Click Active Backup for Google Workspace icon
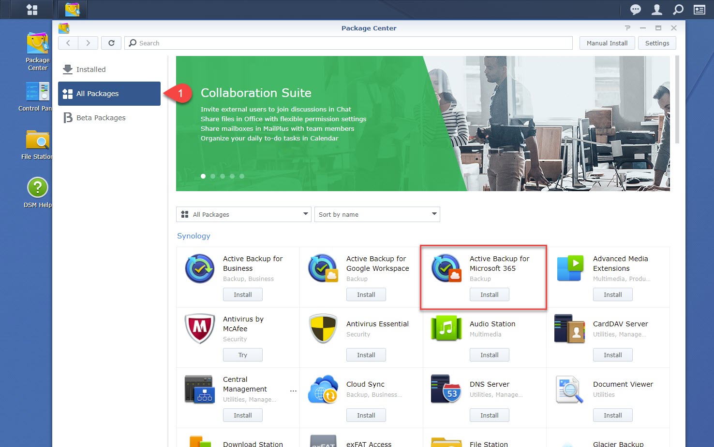714x447 pixels. click(323, 268)
